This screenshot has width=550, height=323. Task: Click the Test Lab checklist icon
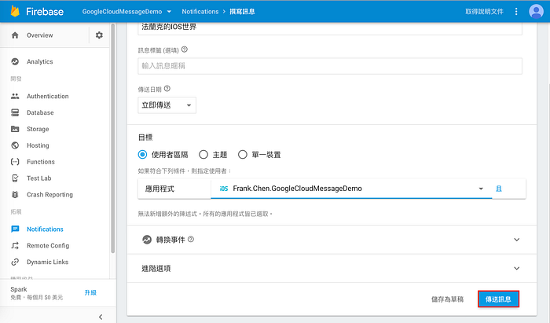point(15,178)
